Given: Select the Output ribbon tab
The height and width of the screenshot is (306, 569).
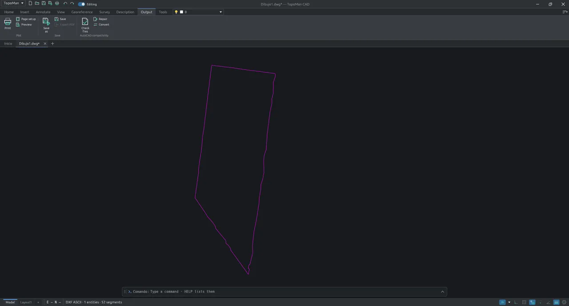Looking at the screenshot, I should click(x=146, y=12).
